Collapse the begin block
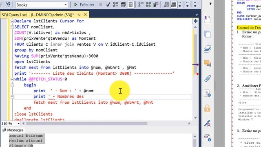This screenshot has width=261, height=147. click(x=12, y=85)
